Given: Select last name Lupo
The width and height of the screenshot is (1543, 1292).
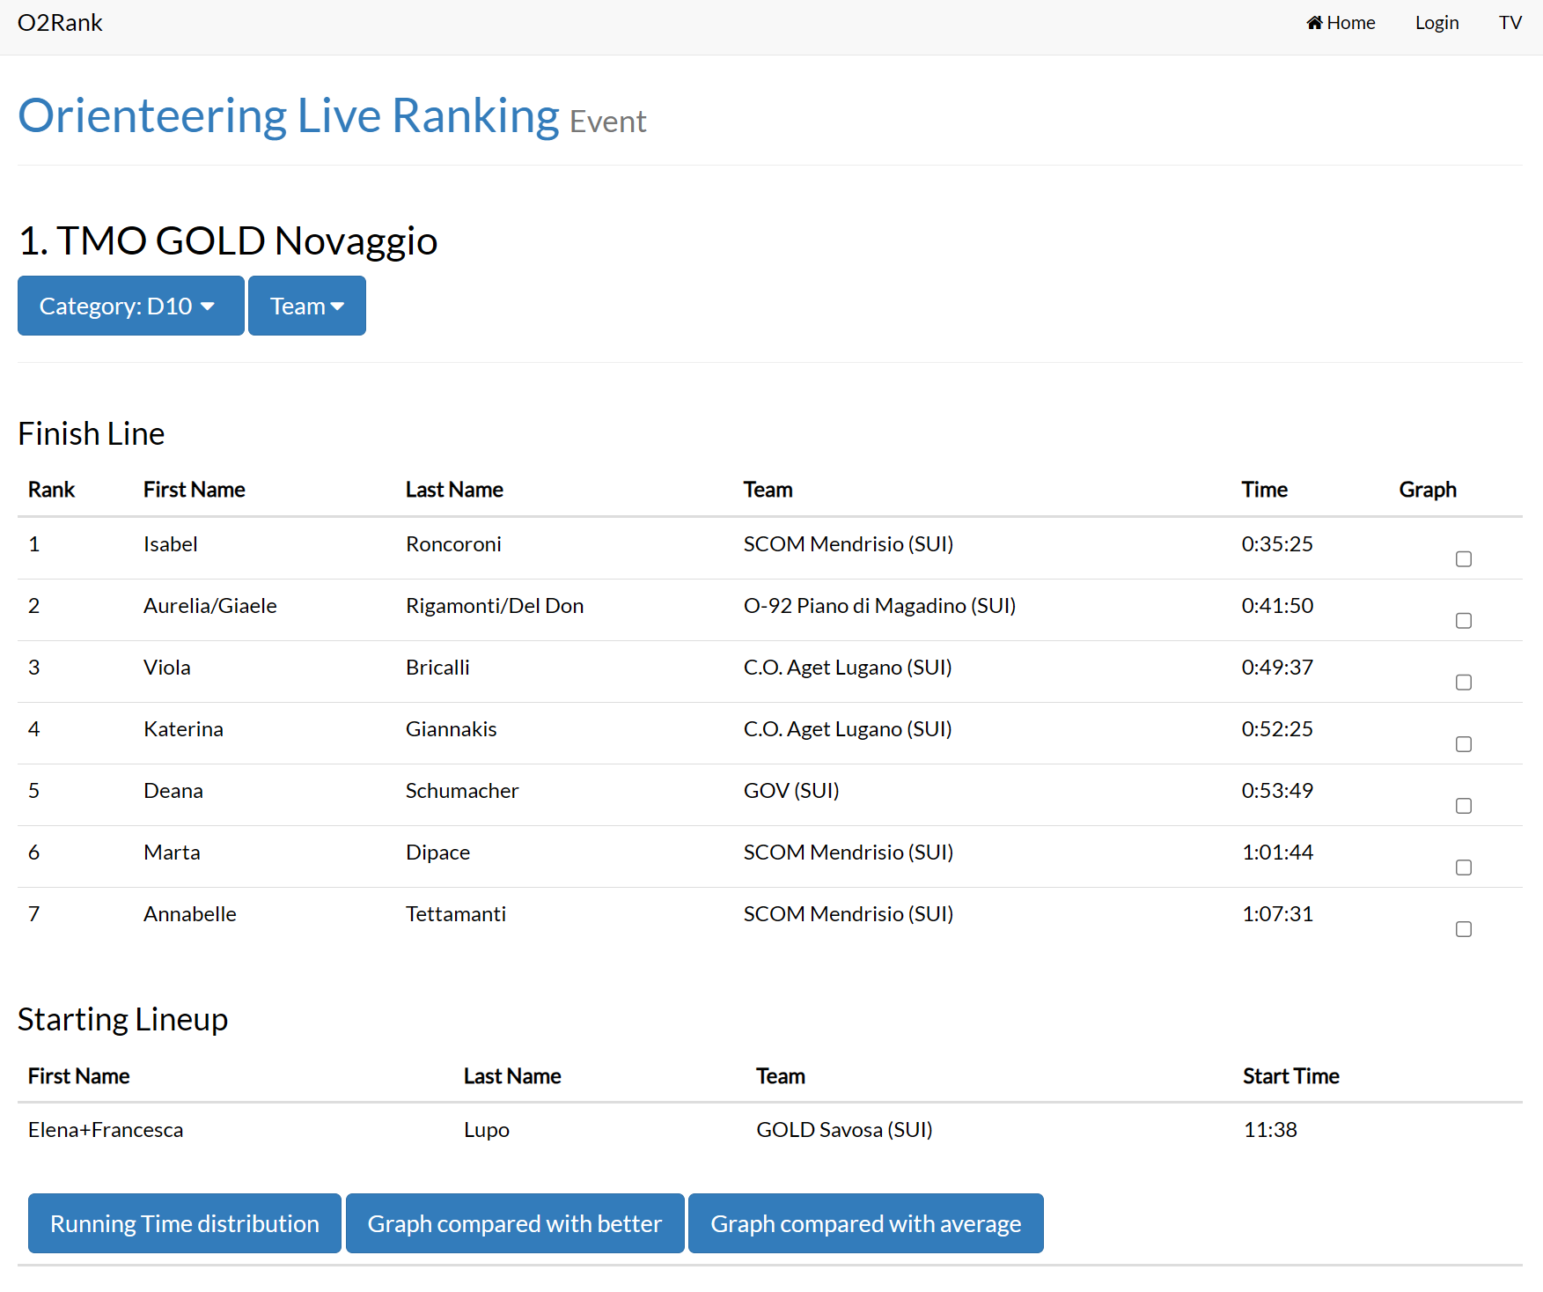Looking at the screenshot, I should 487,1130.
